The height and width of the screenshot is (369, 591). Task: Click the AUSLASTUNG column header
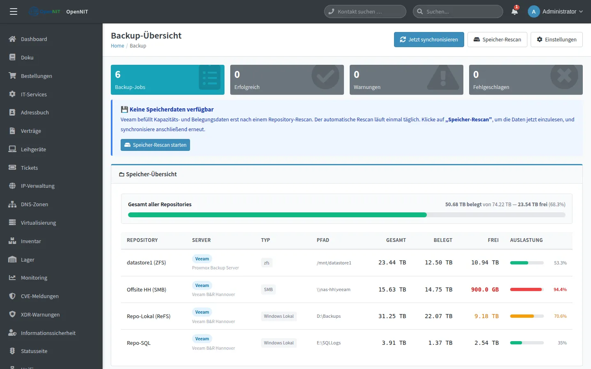tap(526, 240)
